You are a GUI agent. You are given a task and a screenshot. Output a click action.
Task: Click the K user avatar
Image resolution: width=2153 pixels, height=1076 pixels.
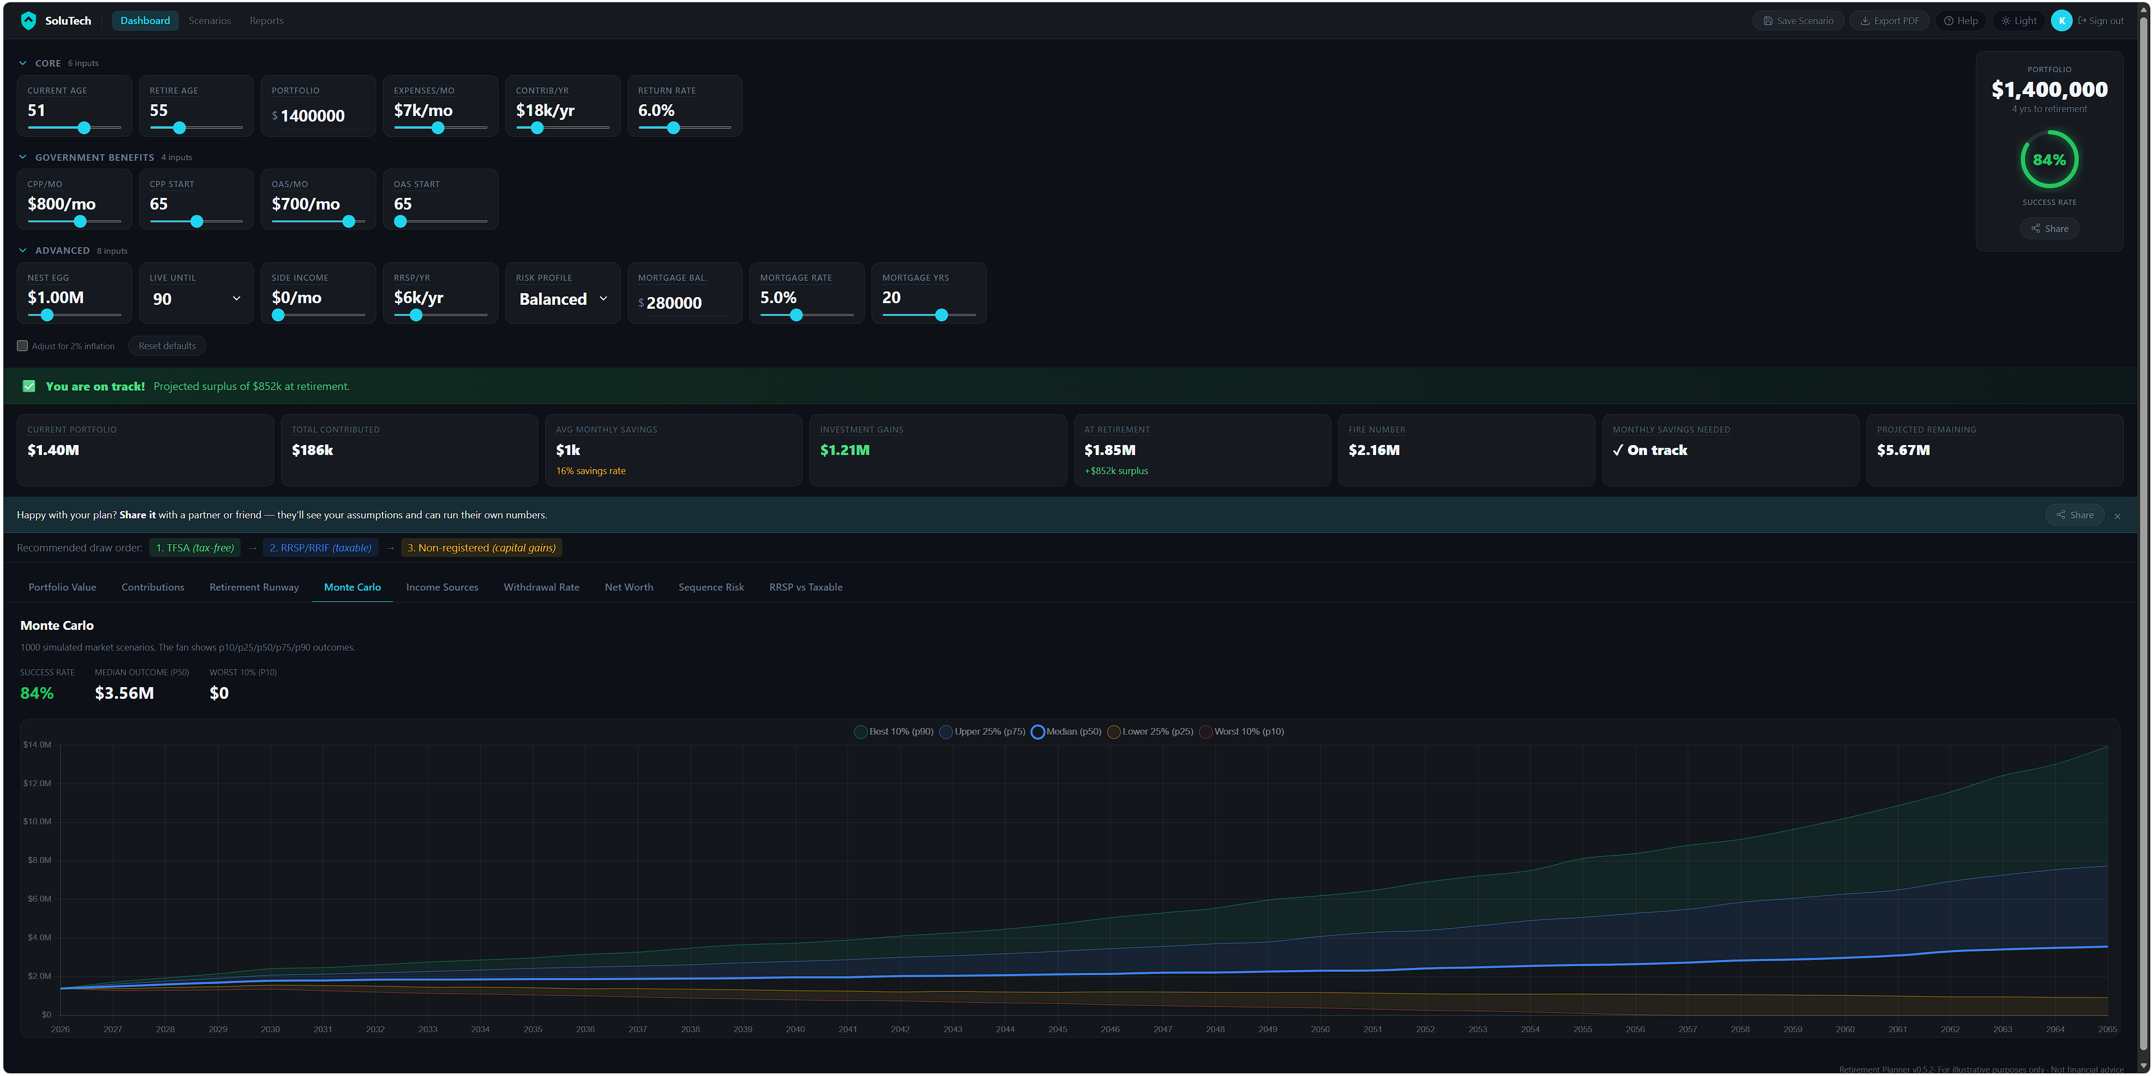(x=2061, y=21)
